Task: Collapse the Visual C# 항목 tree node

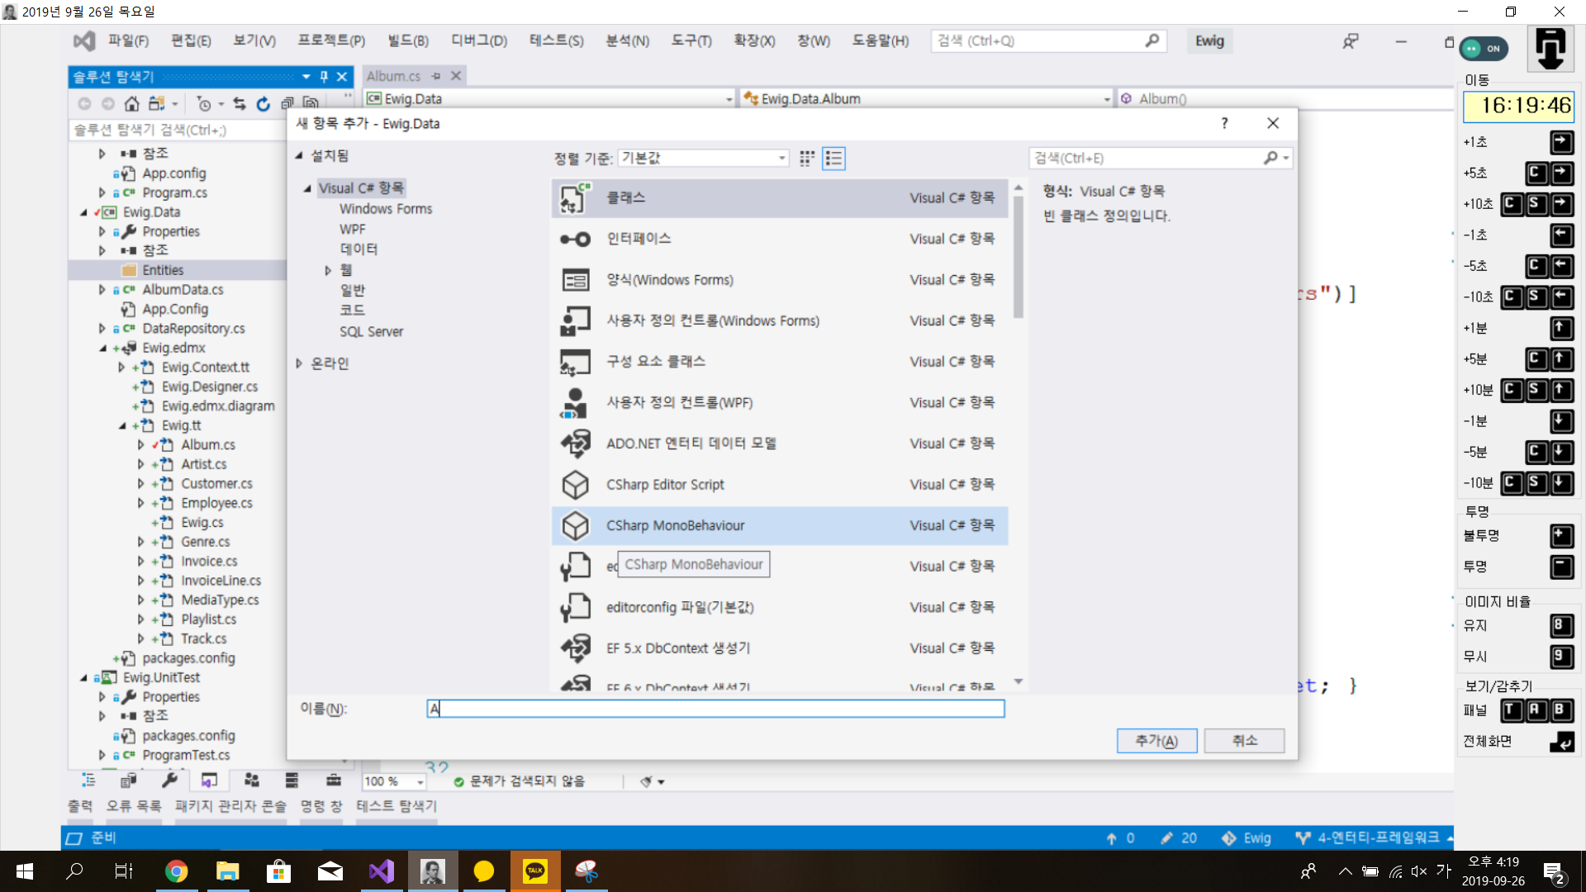Action: pyautogui.click(x=307, y=188)
